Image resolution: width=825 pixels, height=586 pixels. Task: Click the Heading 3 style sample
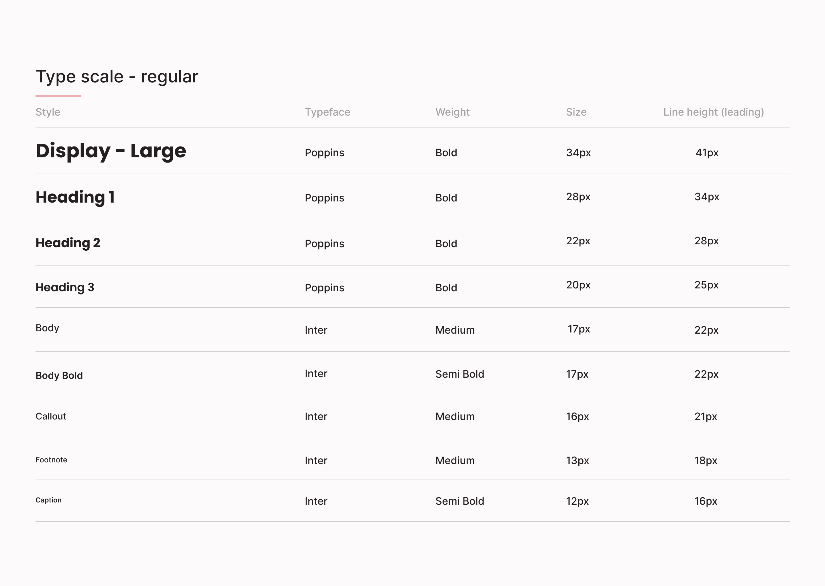click(65, 288)
